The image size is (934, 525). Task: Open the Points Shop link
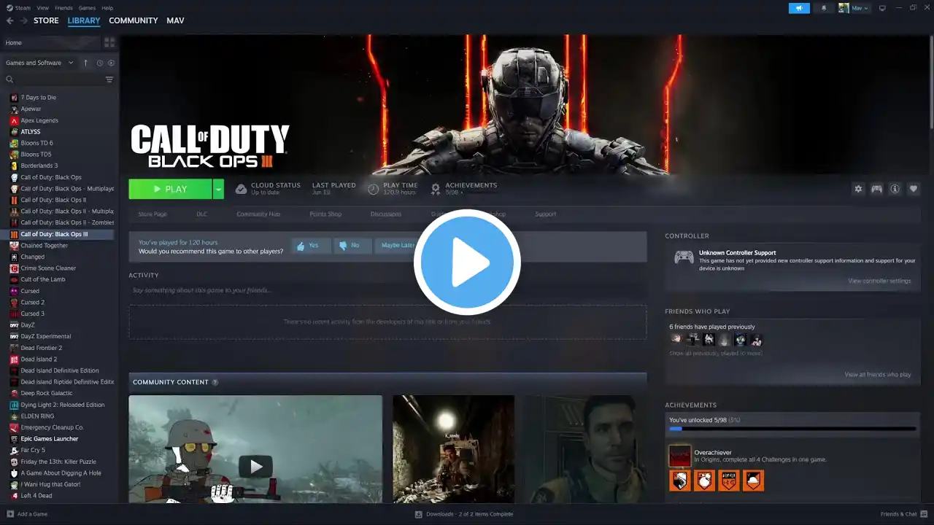[325, 214]
